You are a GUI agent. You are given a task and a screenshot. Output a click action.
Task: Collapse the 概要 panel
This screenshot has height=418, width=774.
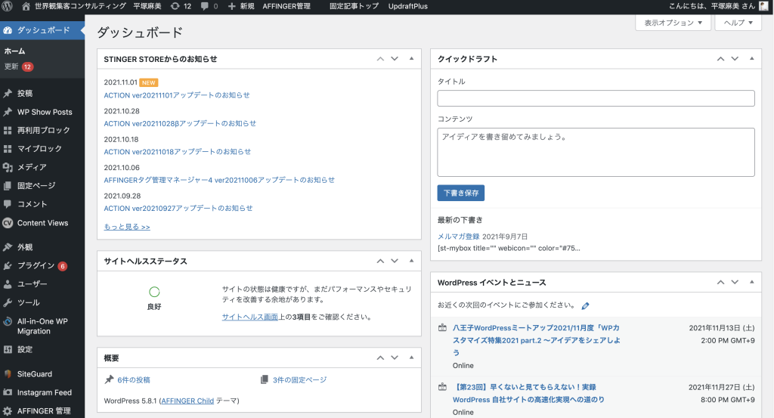click(411, 358)
